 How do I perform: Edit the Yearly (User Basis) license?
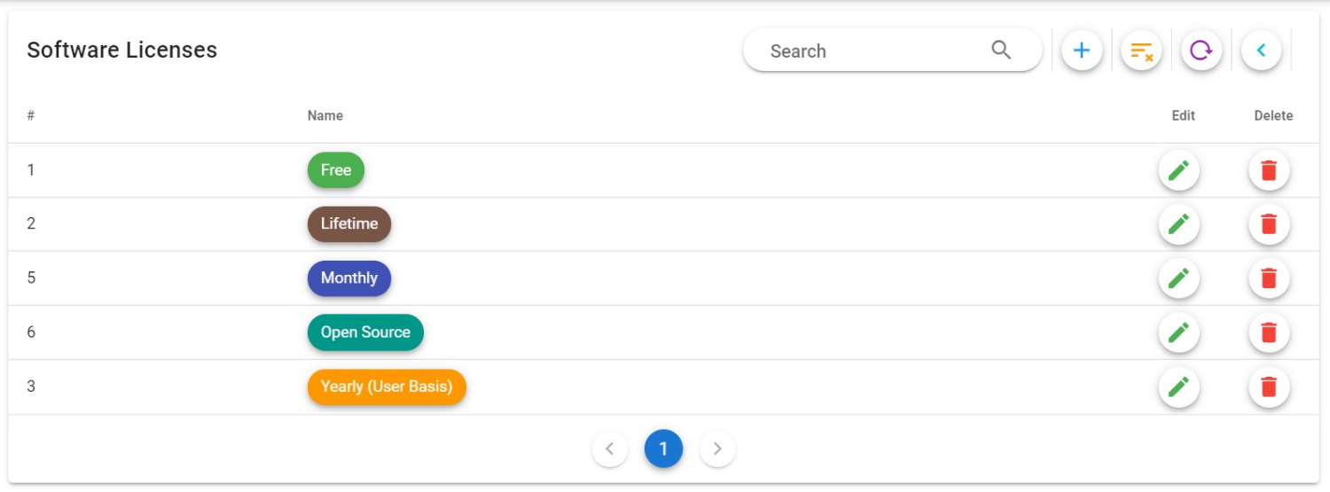1178,387
